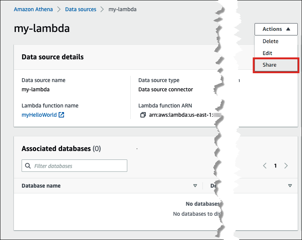Screen dimensions: 302x240
Task: Select my-lambda breadcrumb item
Action: point(123,9)
